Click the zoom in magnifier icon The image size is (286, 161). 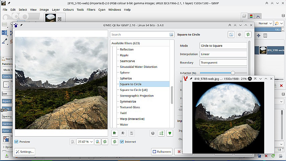pyautogui.click(x=97, y=142)
